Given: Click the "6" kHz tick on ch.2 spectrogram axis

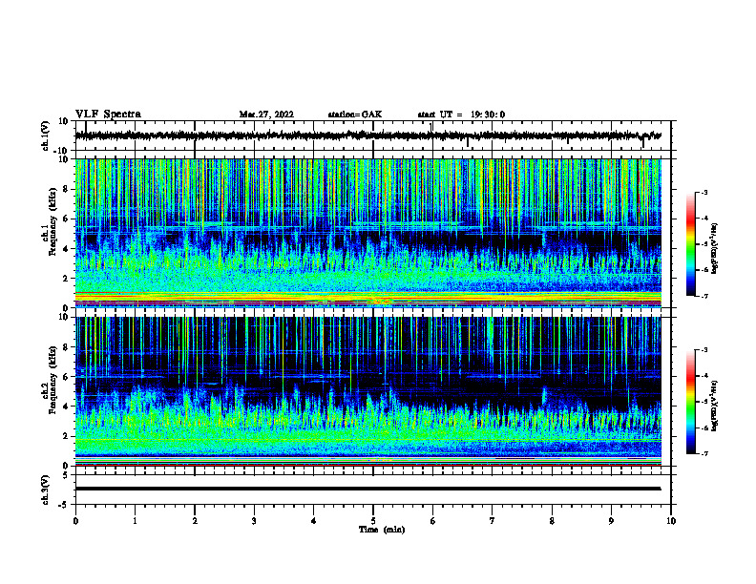Looking at the screenshot, I should (x=66, y=377).
